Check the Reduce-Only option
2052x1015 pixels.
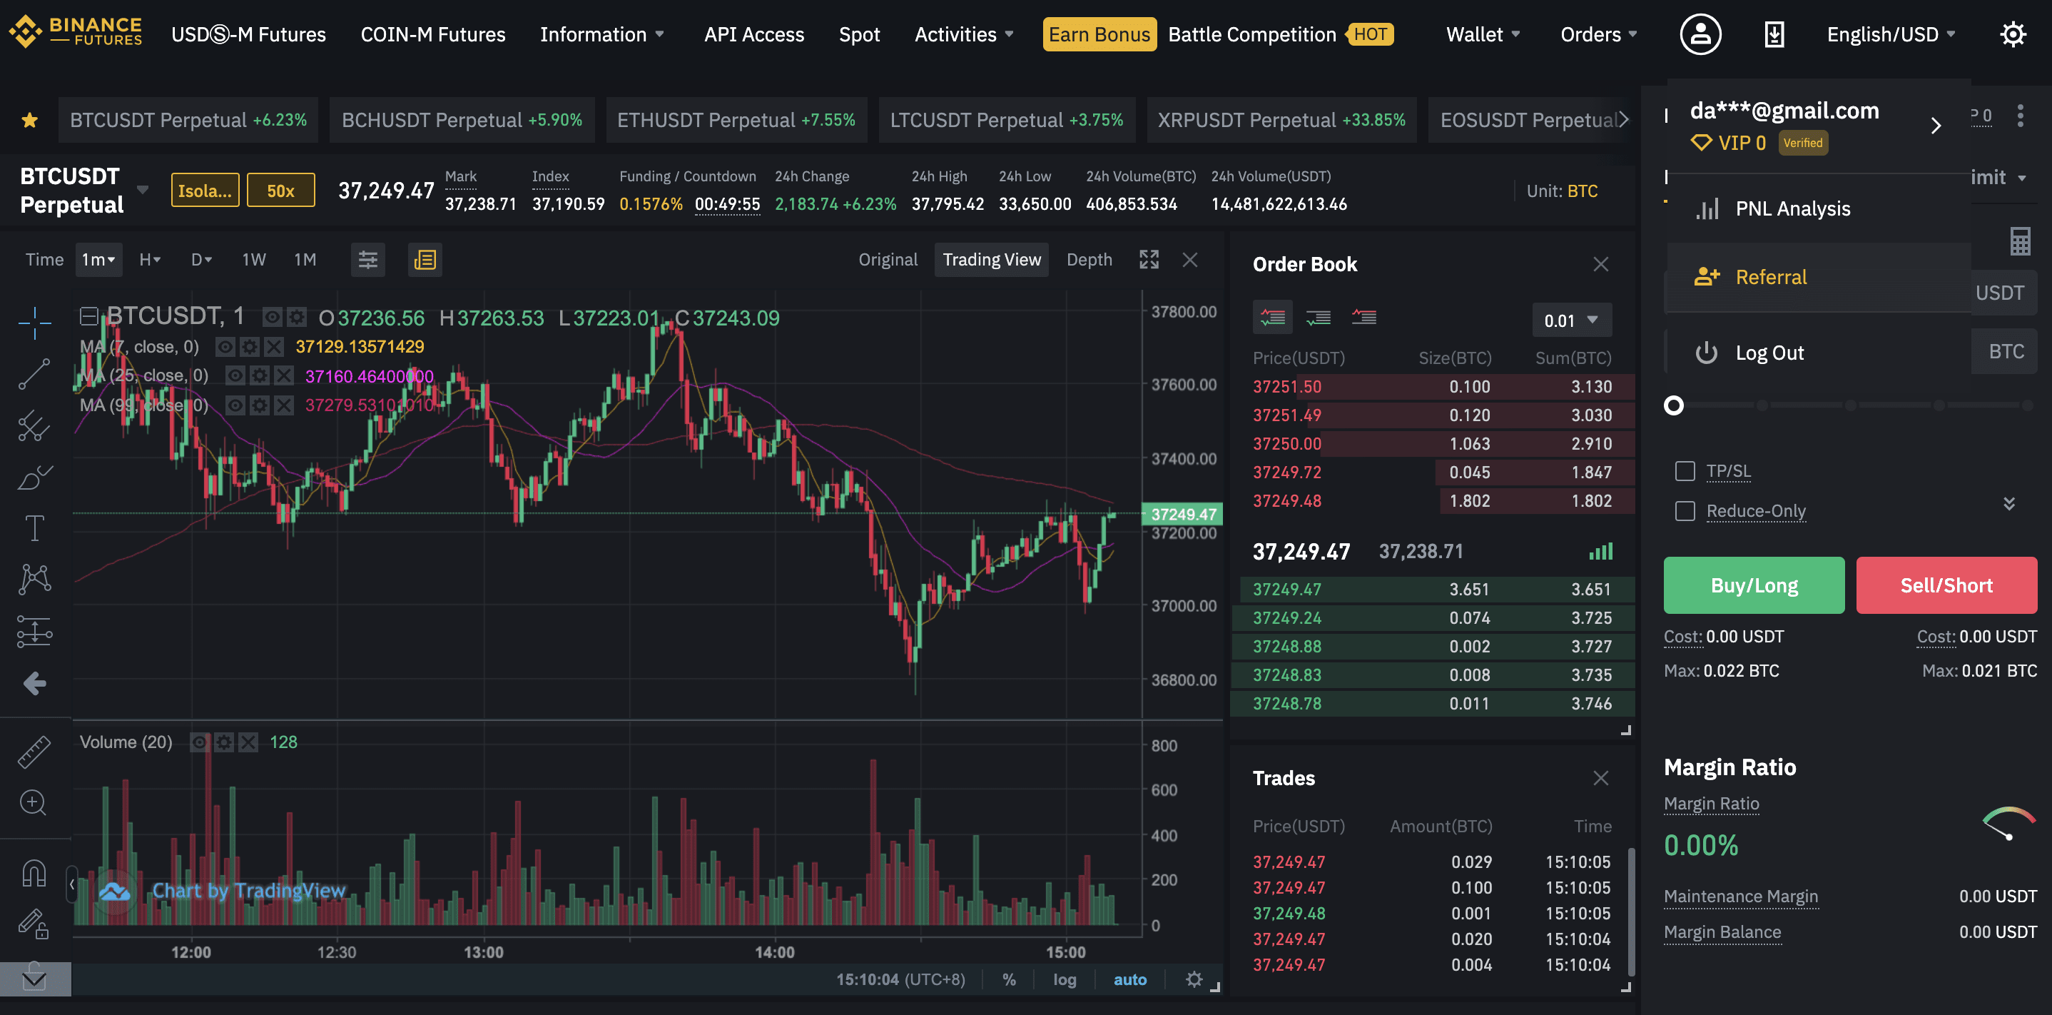1685,510
